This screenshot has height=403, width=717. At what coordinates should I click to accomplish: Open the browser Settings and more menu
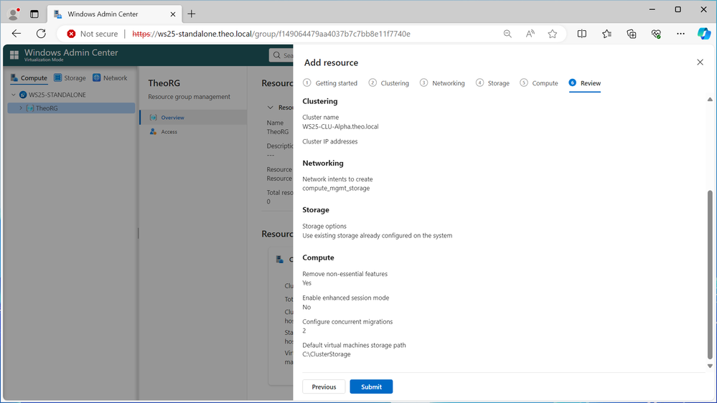(681, 34)
